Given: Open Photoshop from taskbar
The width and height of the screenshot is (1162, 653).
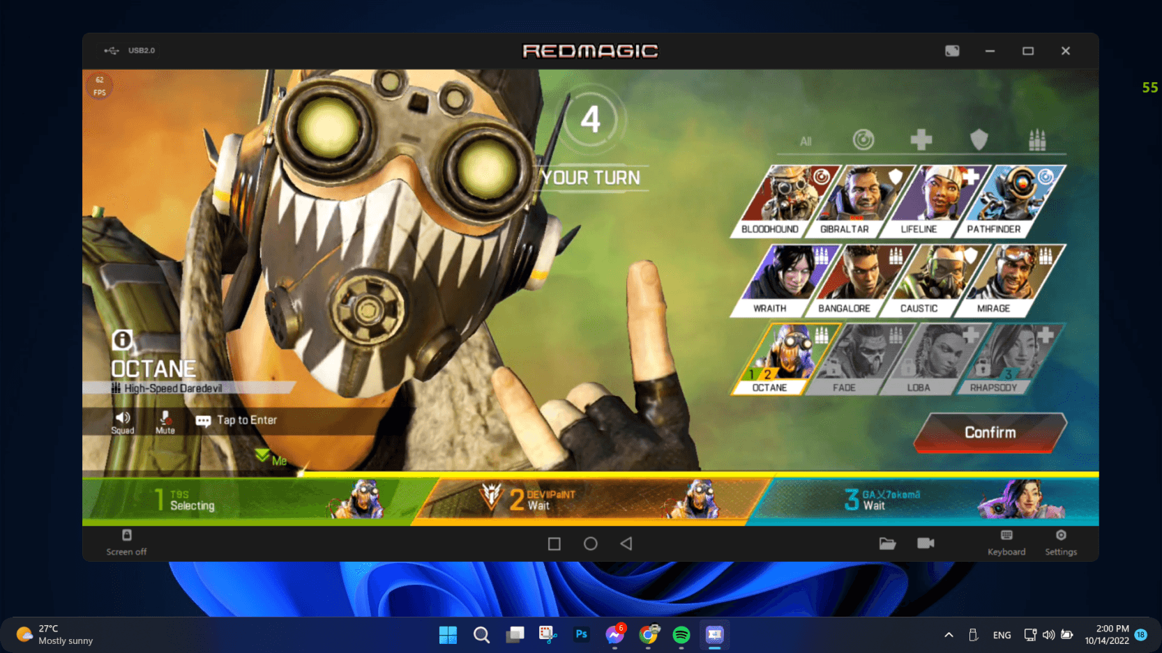Looking at the screenshot, I should pos(581,635).
